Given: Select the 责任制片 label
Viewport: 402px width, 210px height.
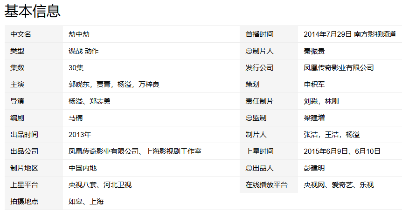Looking at the screenshot, I should click(x=259, y=101).
